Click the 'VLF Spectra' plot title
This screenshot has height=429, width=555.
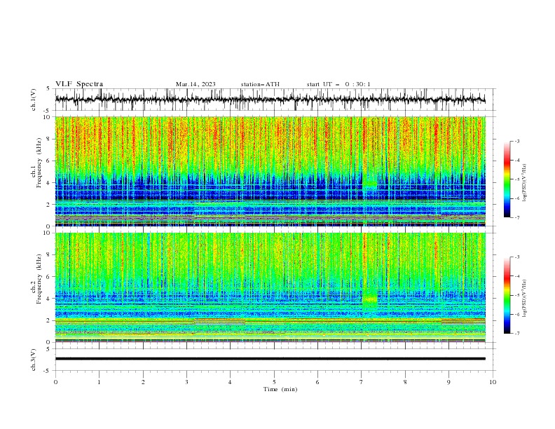click(79, 84)
